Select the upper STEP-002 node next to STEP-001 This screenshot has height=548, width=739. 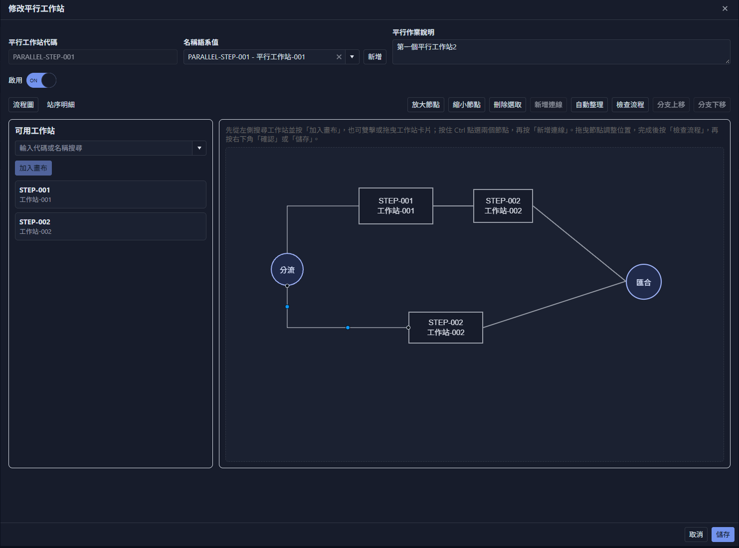[x=503, y=206]
